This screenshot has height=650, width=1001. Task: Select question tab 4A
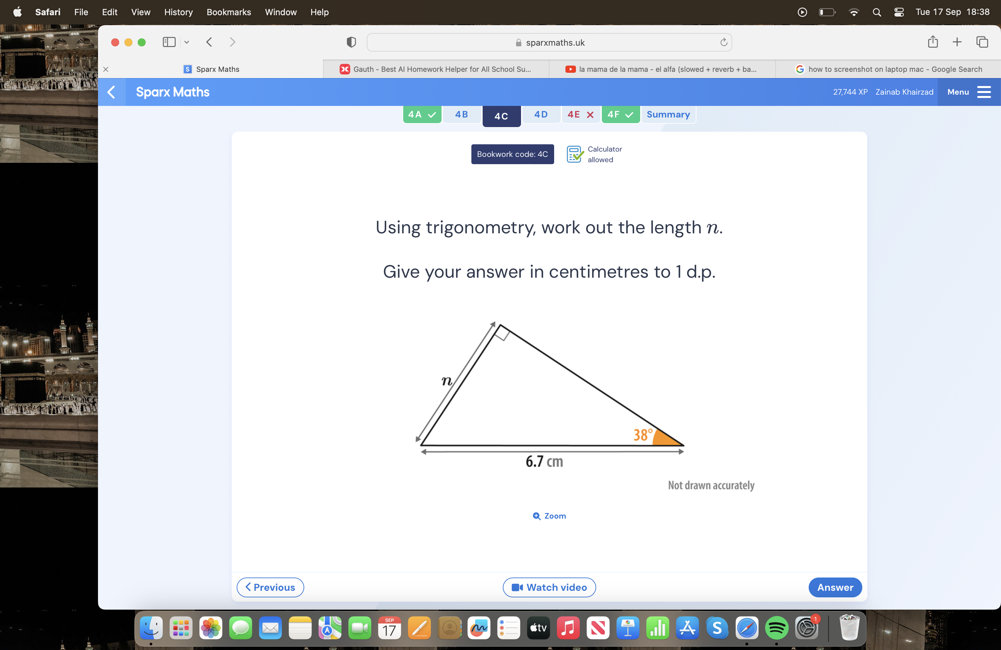(422, 115)
